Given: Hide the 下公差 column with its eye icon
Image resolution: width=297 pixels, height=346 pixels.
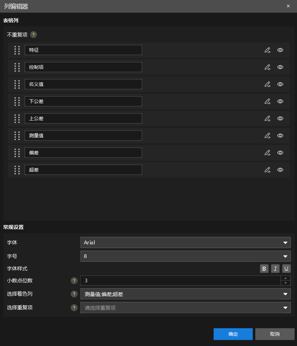Looking at the screenshot, I should 280,101.
